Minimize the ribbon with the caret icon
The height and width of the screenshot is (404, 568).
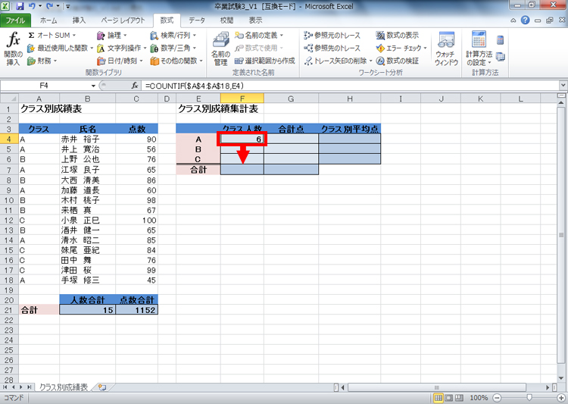coord(513,20)
